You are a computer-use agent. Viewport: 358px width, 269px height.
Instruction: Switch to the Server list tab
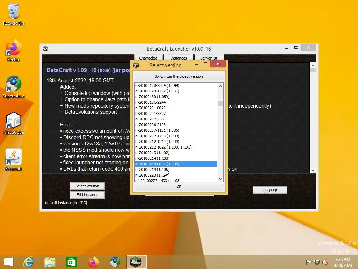pos(209,58)
